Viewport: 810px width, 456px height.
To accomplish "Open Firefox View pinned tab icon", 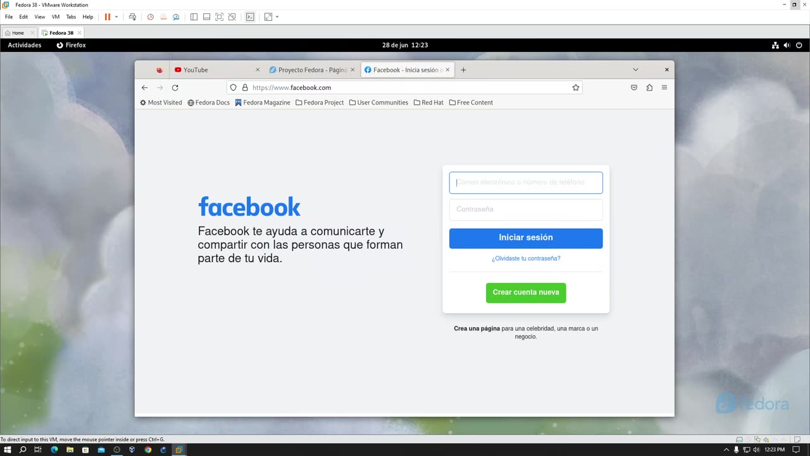I will tap(159, 70).
